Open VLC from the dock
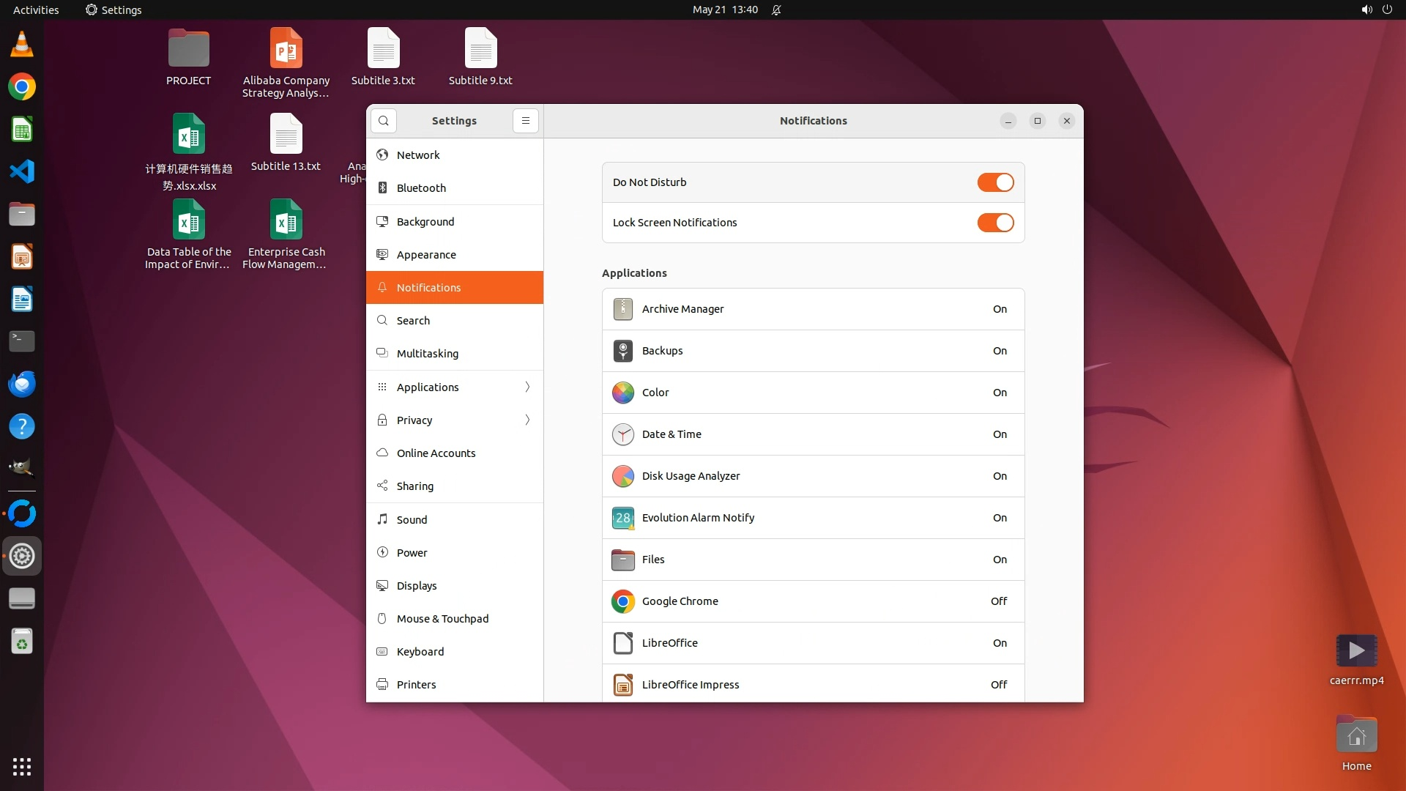Image resolution: width=1406 pixels, height=791 pixels. coord(22,45)
